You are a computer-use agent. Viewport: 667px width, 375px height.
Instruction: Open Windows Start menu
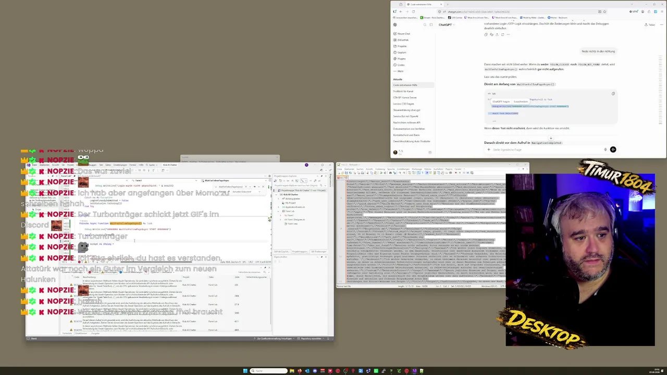[245, 371]
